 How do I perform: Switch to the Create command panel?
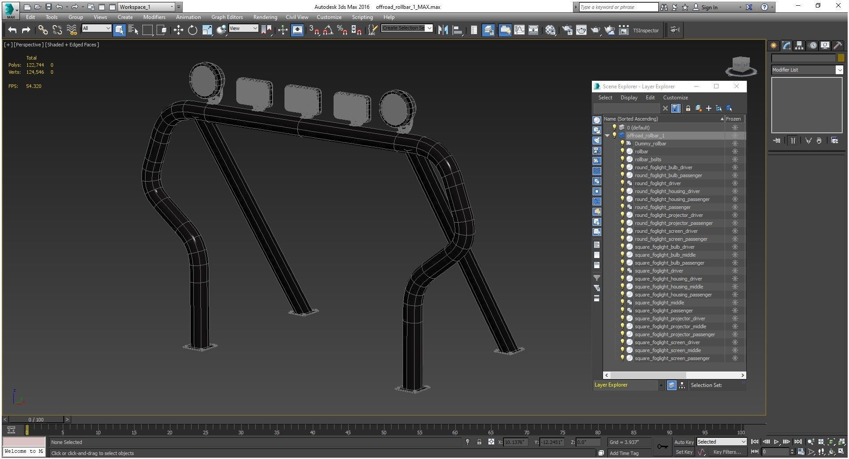(x=773, y=46)
